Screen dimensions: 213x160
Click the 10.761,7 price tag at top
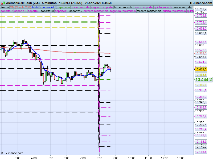(201, 9)
